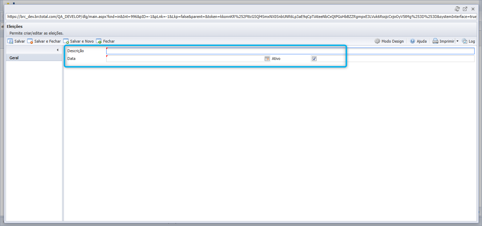Open dialog in new window icon
Screen dimensions: 482x226
coord(465,9)
